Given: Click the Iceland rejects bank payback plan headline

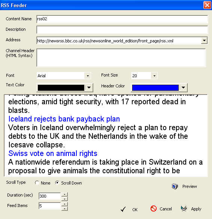Looking at the screenshot, I should click(64, 119).
